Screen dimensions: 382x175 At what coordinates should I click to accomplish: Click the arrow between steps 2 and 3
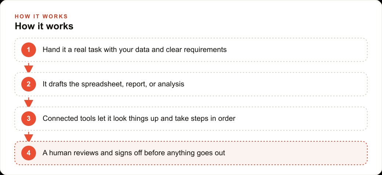(29, 102)
